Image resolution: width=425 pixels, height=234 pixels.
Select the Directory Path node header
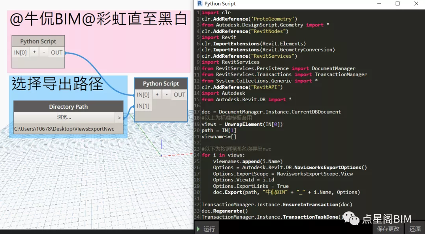68,107
